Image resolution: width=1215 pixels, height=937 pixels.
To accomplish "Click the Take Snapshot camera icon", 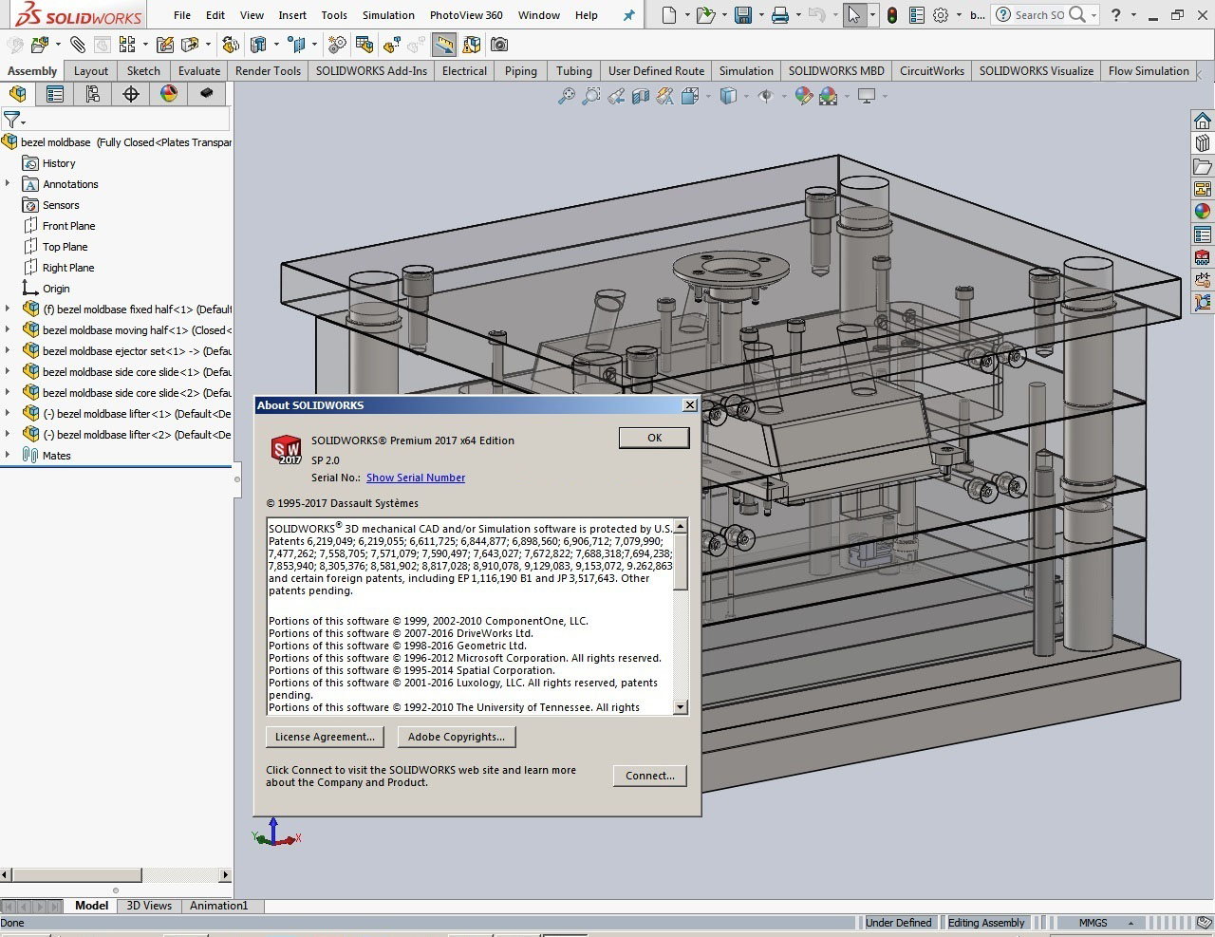I will [498, 45].
